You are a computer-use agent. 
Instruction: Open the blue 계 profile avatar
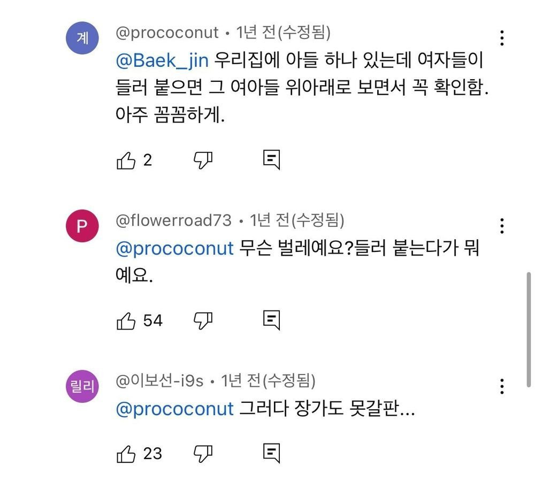click(x=82, y=39)
